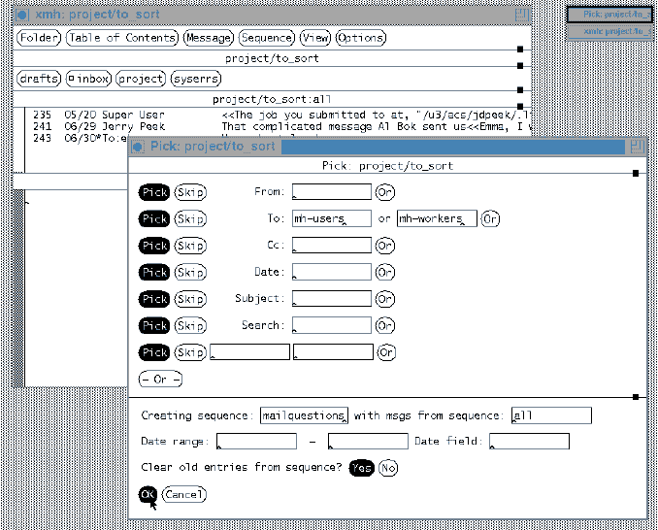Image resolution: width=658 pixels, height=530 pixels.
Task: Focus the Creating sequence mailquestions field
Action: click(304, 415)
